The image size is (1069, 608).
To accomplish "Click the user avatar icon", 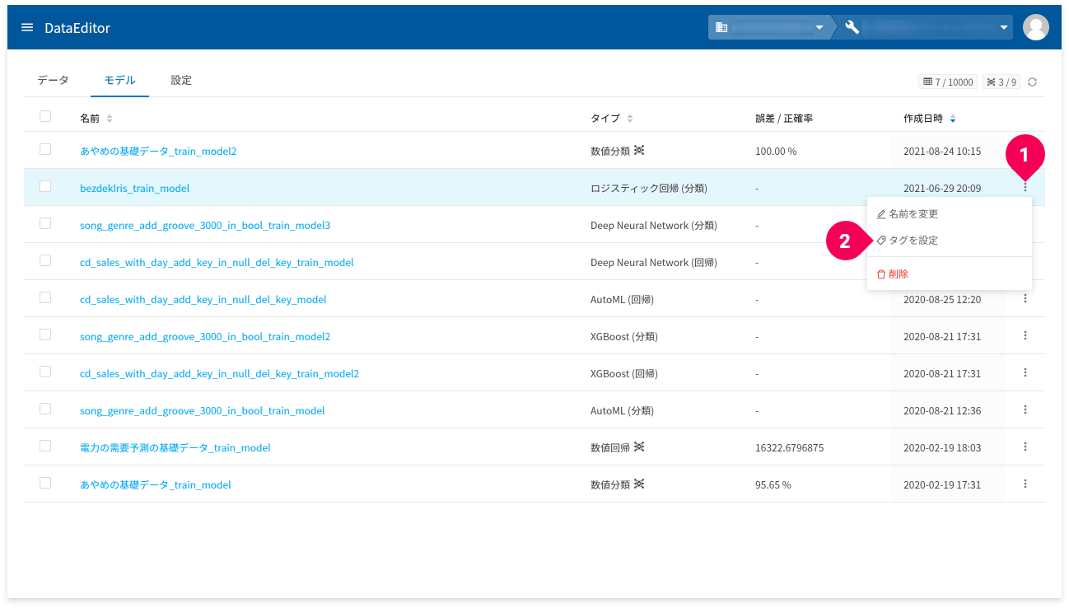I will point(1035,27).
